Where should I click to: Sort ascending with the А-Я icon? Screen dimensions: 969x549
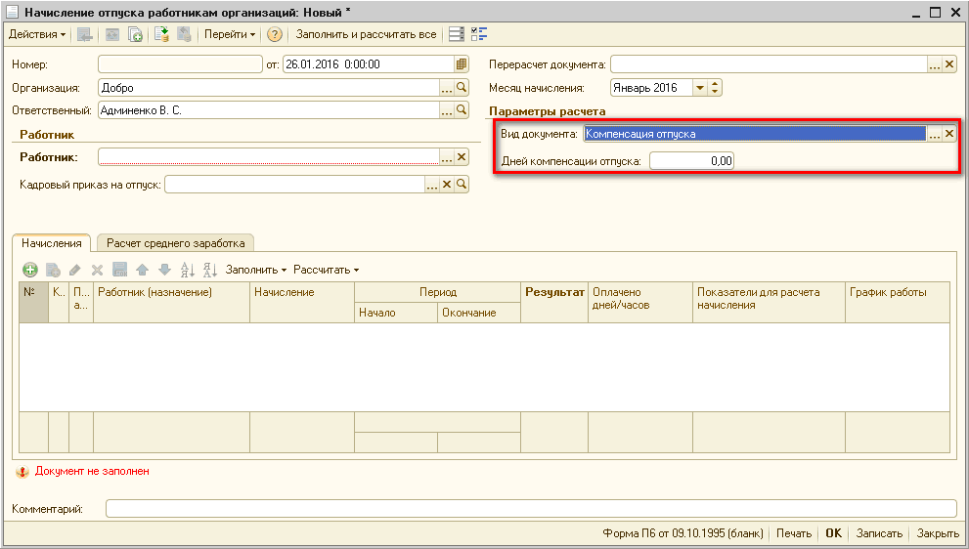[188, 270]
